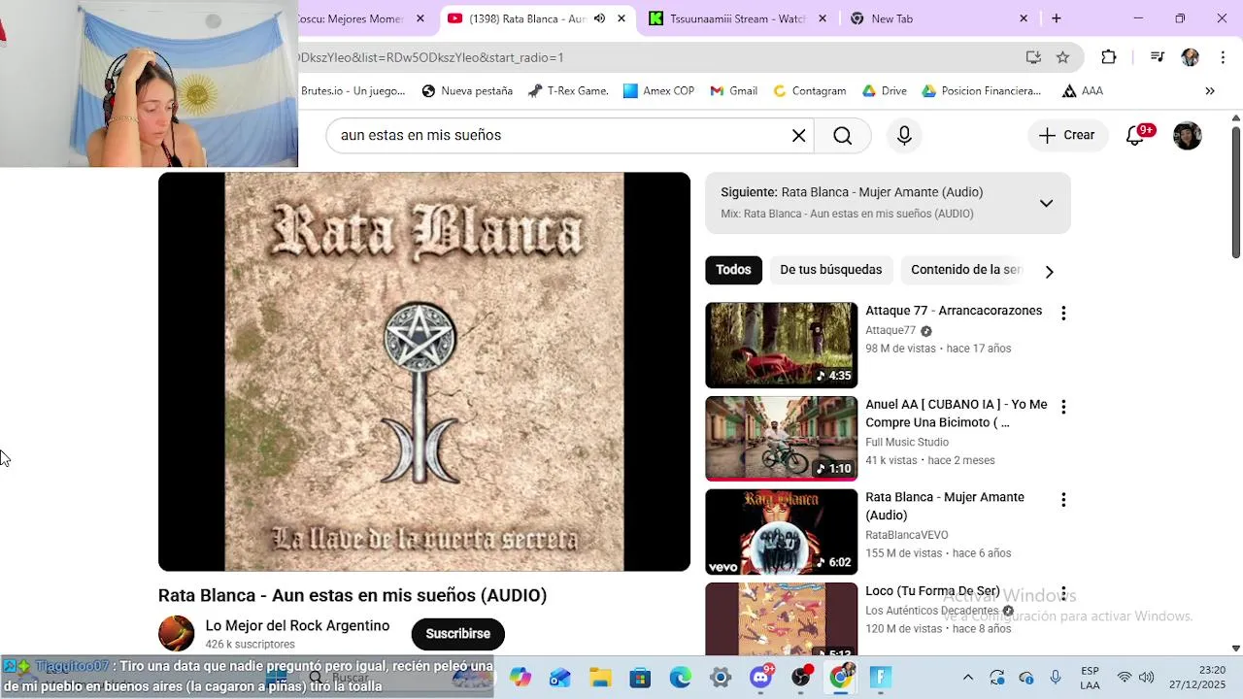1243x699 pixels.
Task: Open the YouTube account avatar menu
Action: tap(1187, 136)
